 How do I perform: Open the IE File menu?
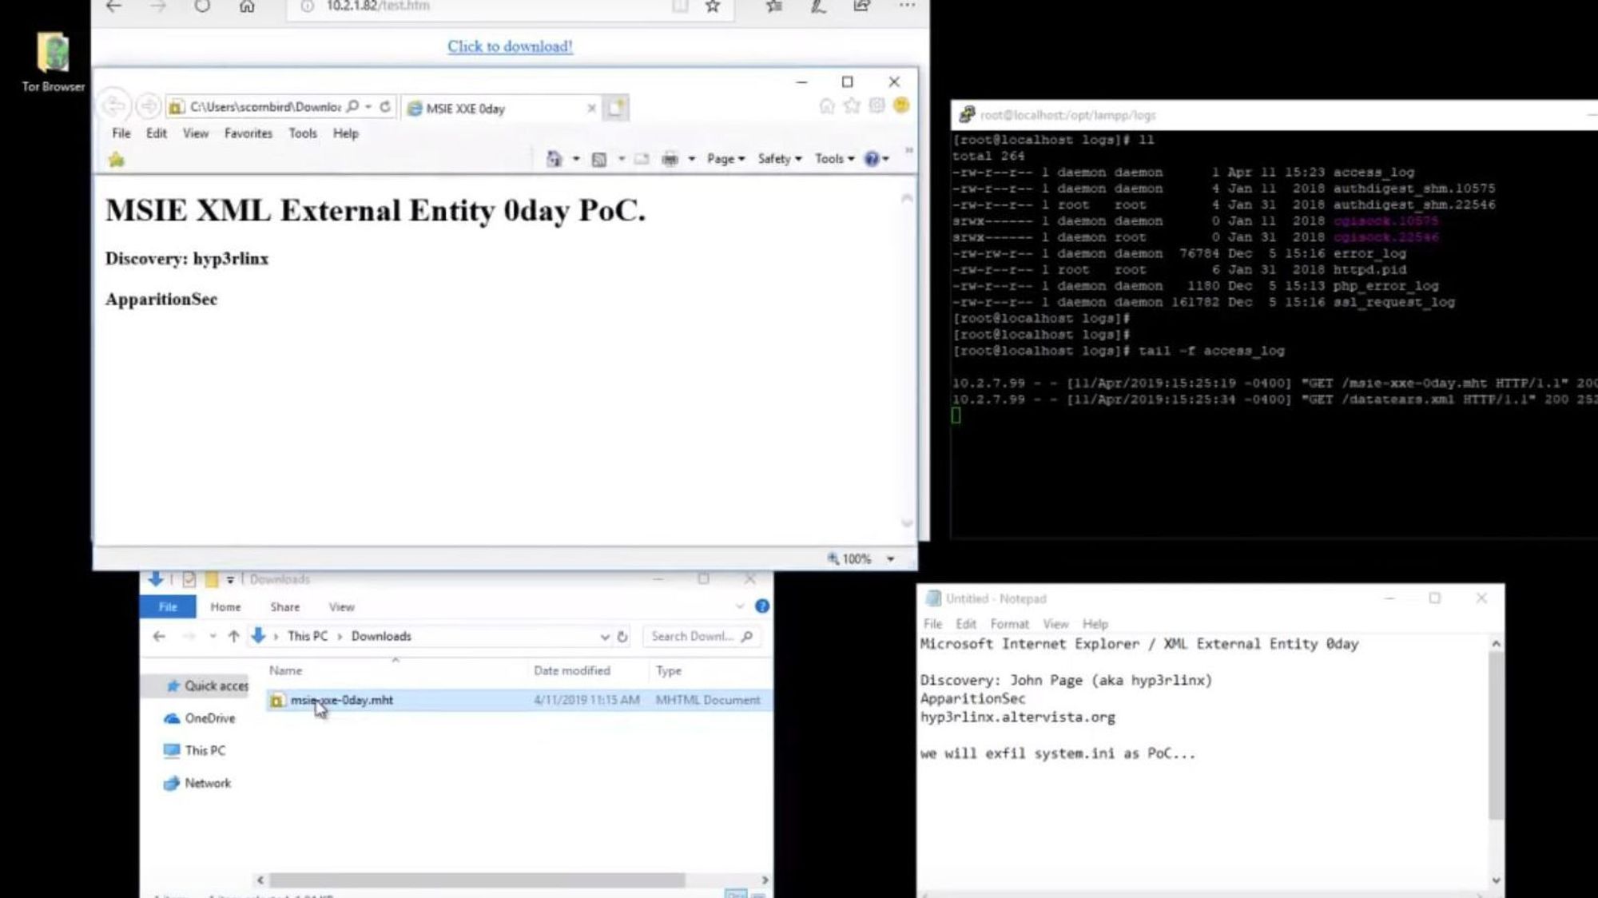click(x=121, y=133)
